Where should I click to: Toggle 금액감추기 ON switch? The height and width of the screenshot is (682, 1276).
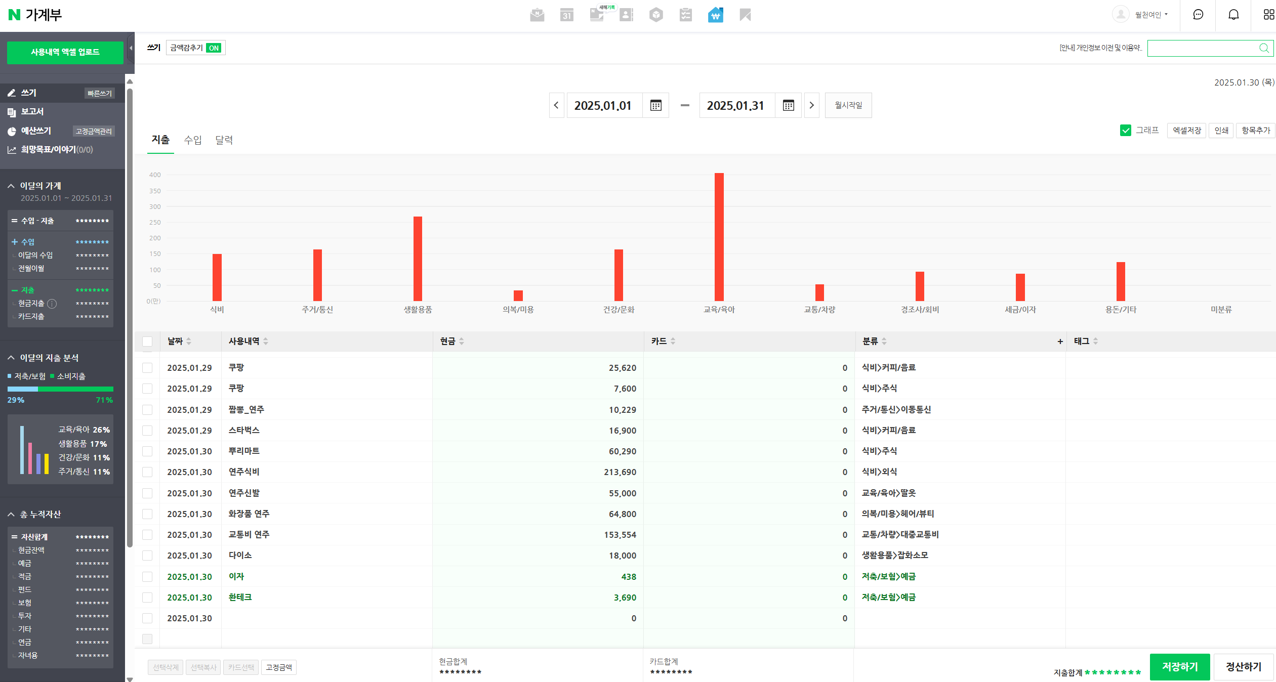[x=214, y=48]
